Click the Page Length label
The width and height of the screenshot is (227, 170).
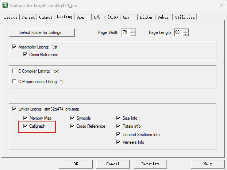161,32
